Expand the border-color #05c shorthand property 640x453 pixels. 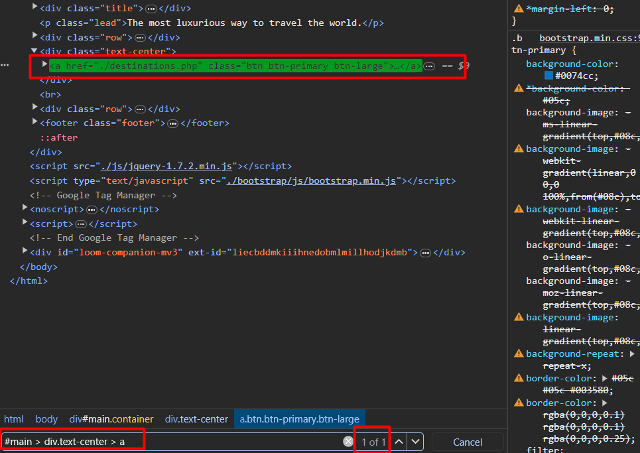[x=604, y=378]
